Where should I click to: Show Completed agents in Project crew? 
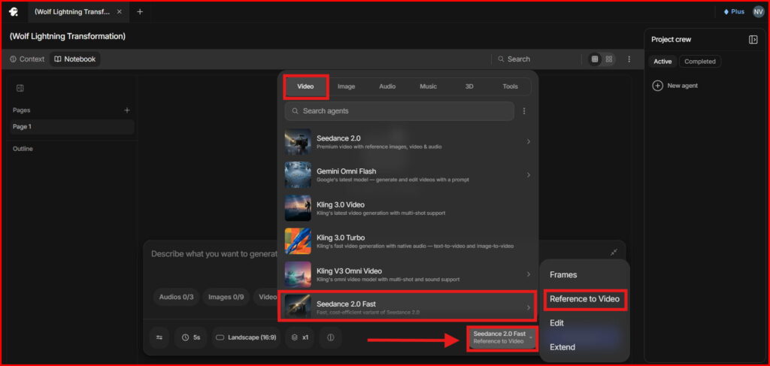[x=700, y=62]
